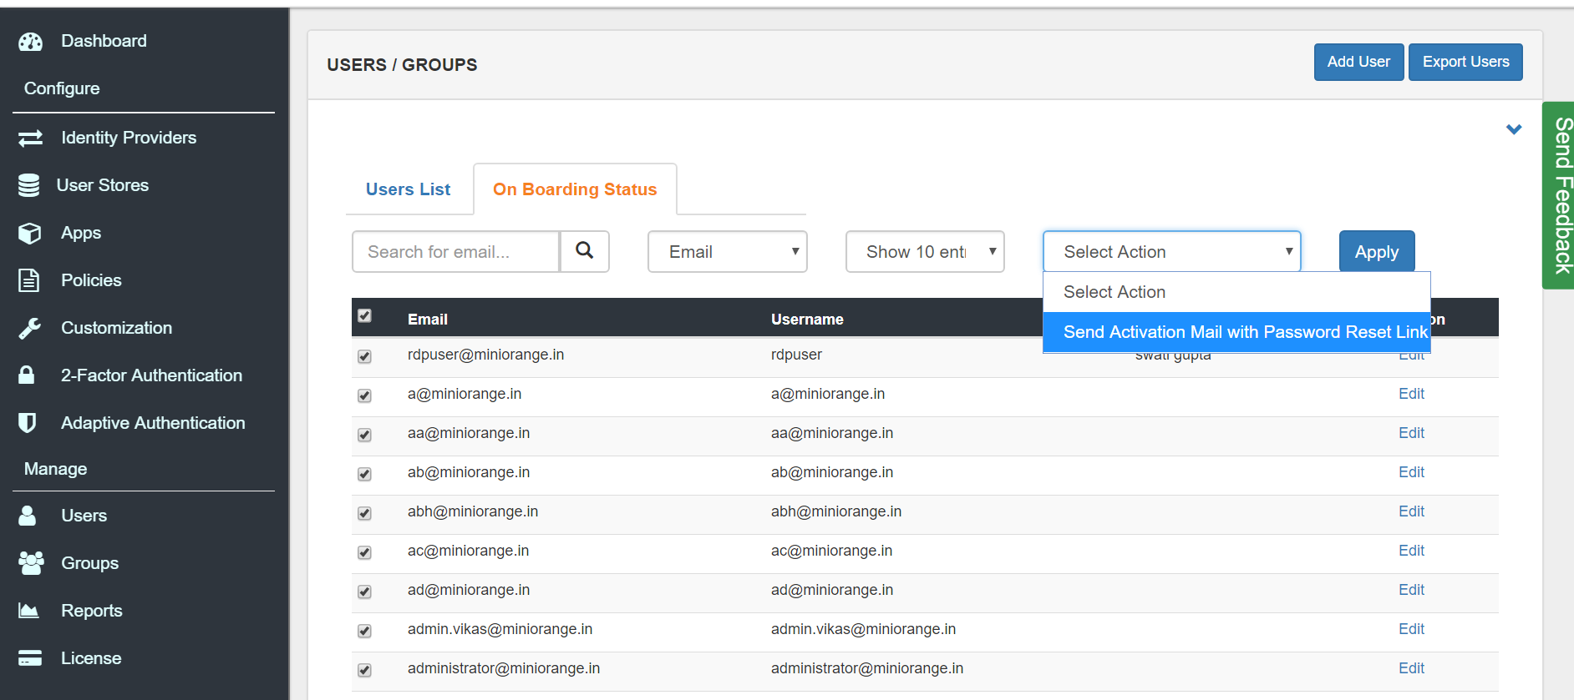
Task: Uncheck the rdpuser@miniorange.in row checkbox
Action: pyautogui.click(x=364, y=356)
